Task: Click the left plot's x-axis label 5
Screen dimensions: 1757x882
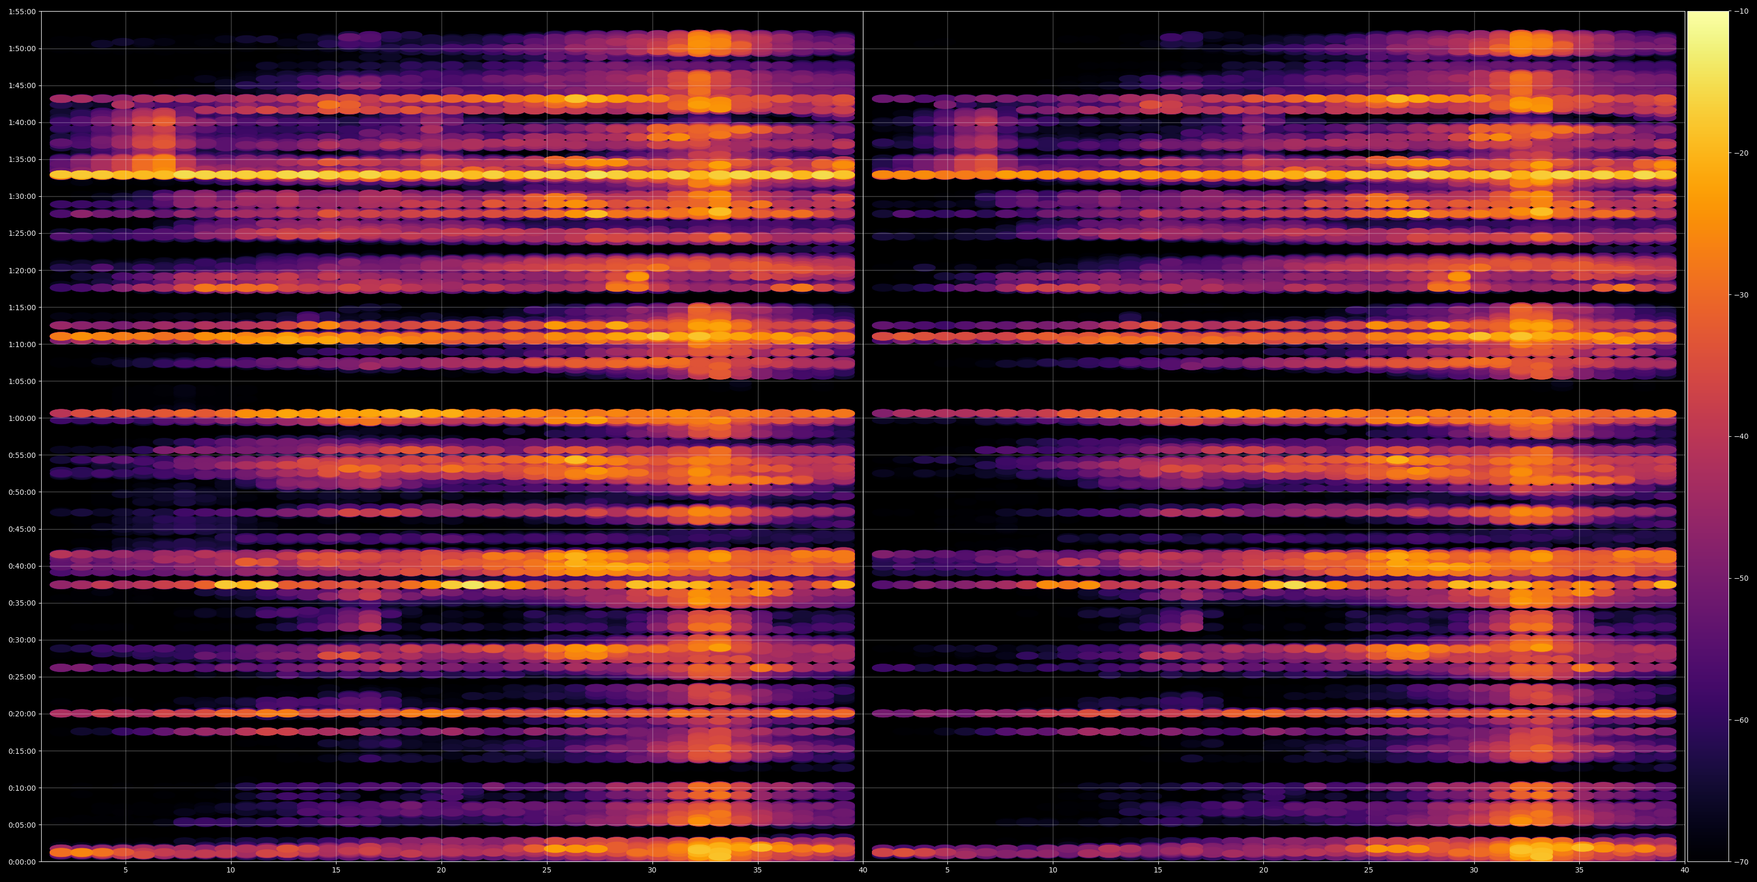Action: point(126,870)
